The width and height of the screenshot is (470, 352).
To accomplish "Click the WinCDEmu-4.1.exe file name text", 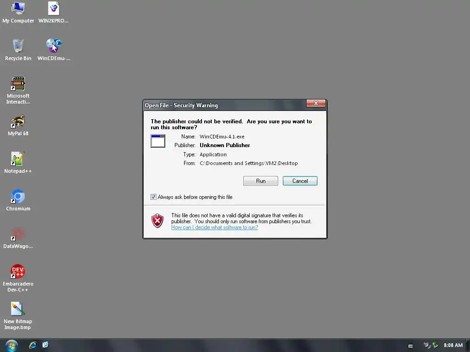I will pyautogui.click(x=222, y=137).
